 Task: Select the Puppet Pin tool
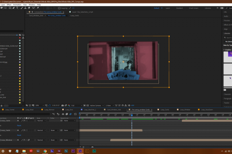(x=38, y=8)
